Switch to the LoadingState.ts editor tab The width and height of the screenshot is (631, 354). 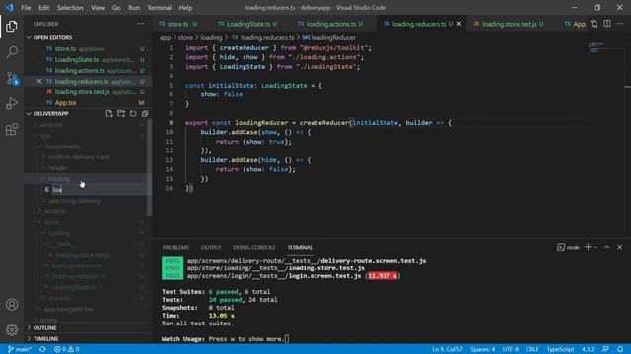click(x=247, y=24)
